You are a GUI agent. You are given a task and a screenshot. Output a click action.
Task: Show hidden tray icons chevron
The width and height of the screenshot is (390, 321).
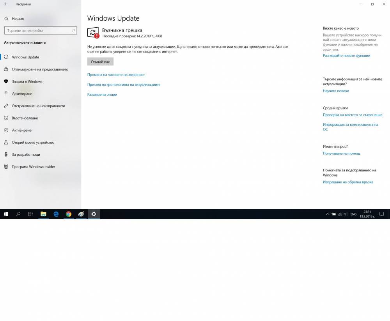point(328,214)
